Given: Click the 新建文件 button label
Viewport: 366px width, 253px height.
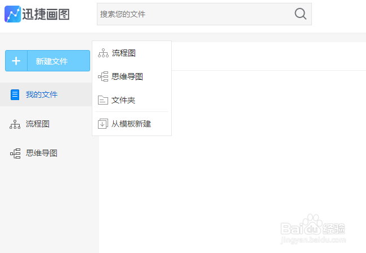Looking at the screenshot, I should point(52,61).
